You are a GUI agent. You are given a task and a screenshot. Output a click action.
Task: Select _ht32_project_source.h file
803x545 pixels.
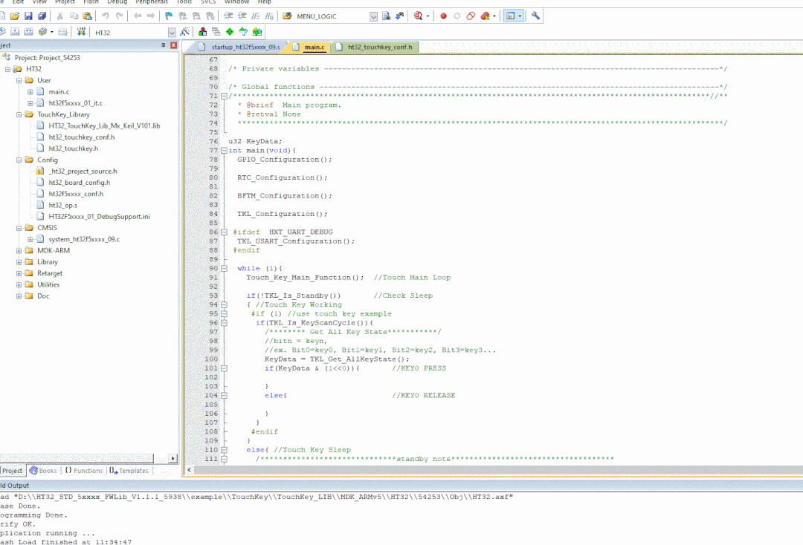point(83,172)
